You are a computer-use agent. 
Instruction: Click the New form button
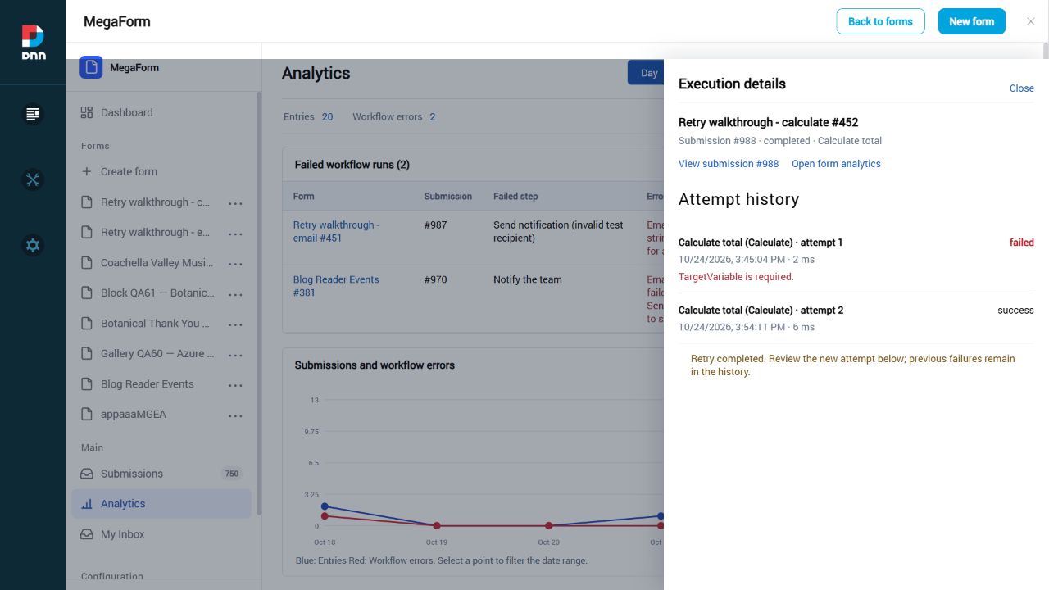click(971, 21)
